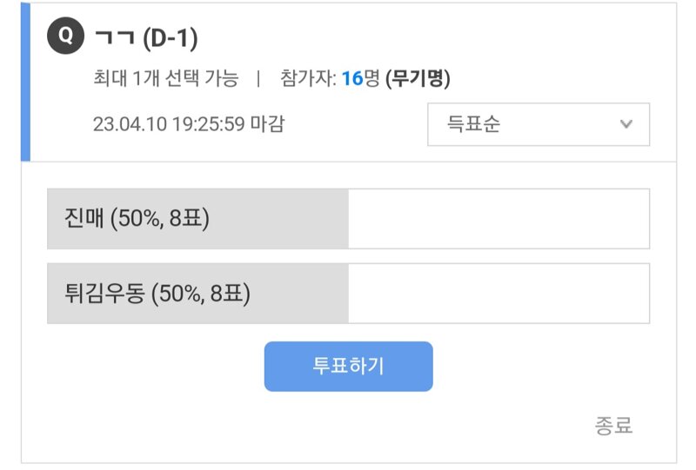This screenshot has height=470, width=696.
Task: Click the 종료 link
Action: pos(613,425)
